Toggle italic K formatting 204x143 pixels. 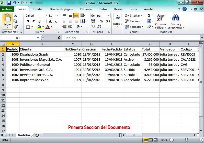tap(33, 21)
